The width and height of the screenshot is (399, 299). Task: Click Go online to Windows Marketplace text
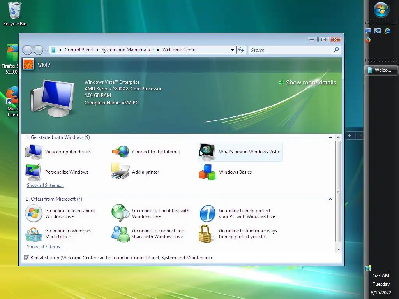[x=68, y=234]
